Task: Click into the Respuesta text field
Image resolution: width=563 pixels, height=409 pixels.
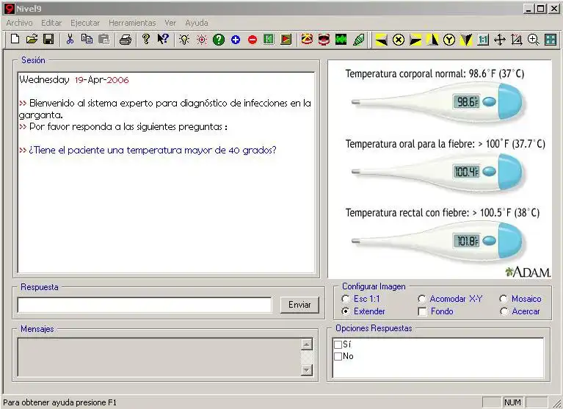Action: [x=145, y=305]
